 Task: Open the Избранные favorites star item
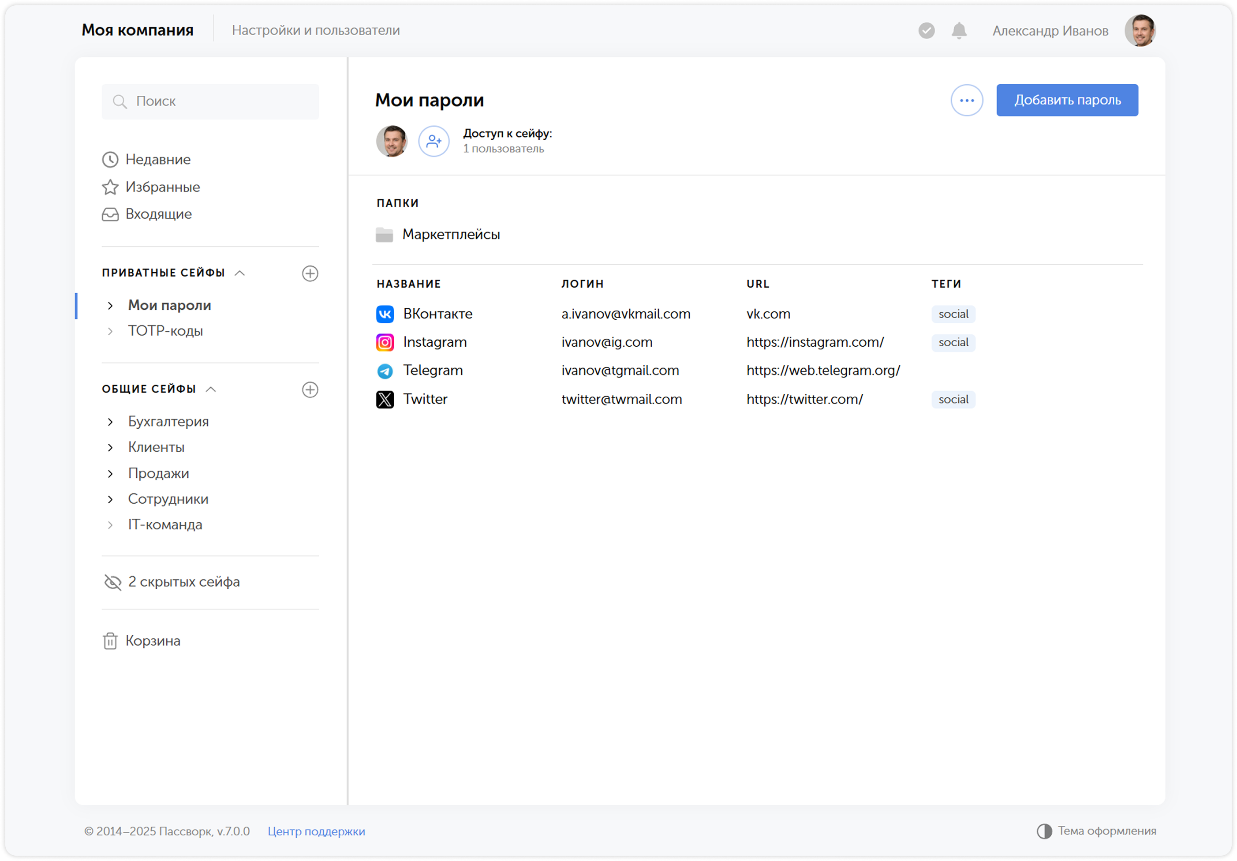tap(151, 187)
